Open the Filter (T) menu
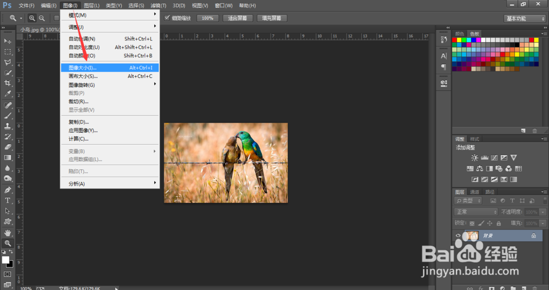549x290 pixels. coord(158,5)
